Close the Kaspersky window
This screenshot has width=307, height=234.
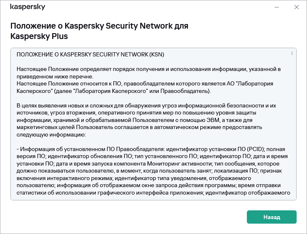click(x=296, y=7)
